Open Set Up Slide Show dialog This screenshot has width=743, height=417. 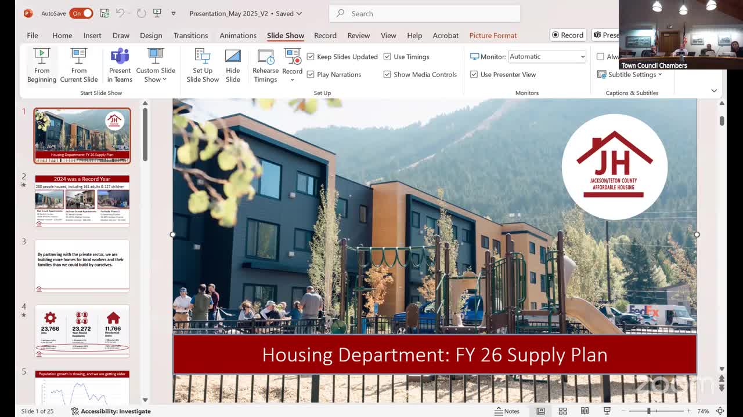point(203,65)
